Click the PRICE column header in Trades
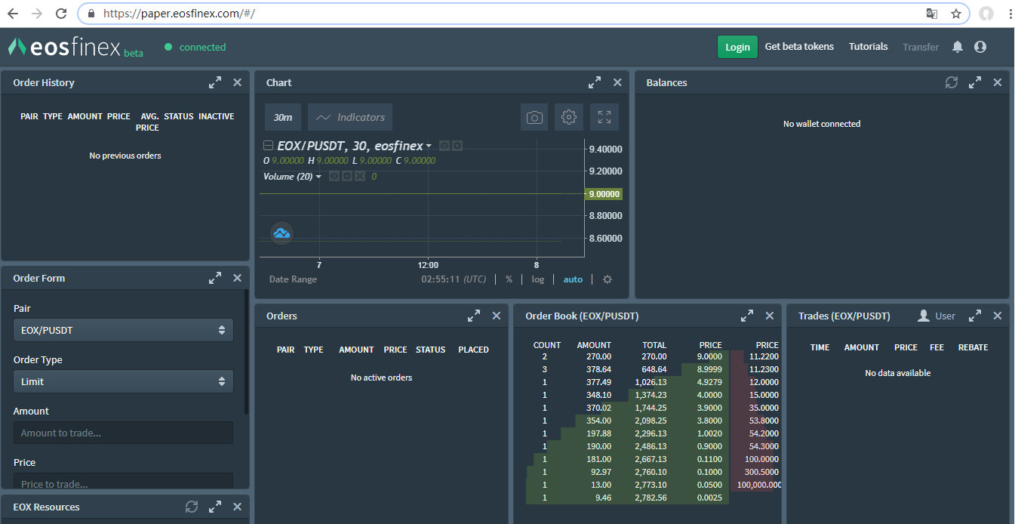 click(x=906, y=347)
